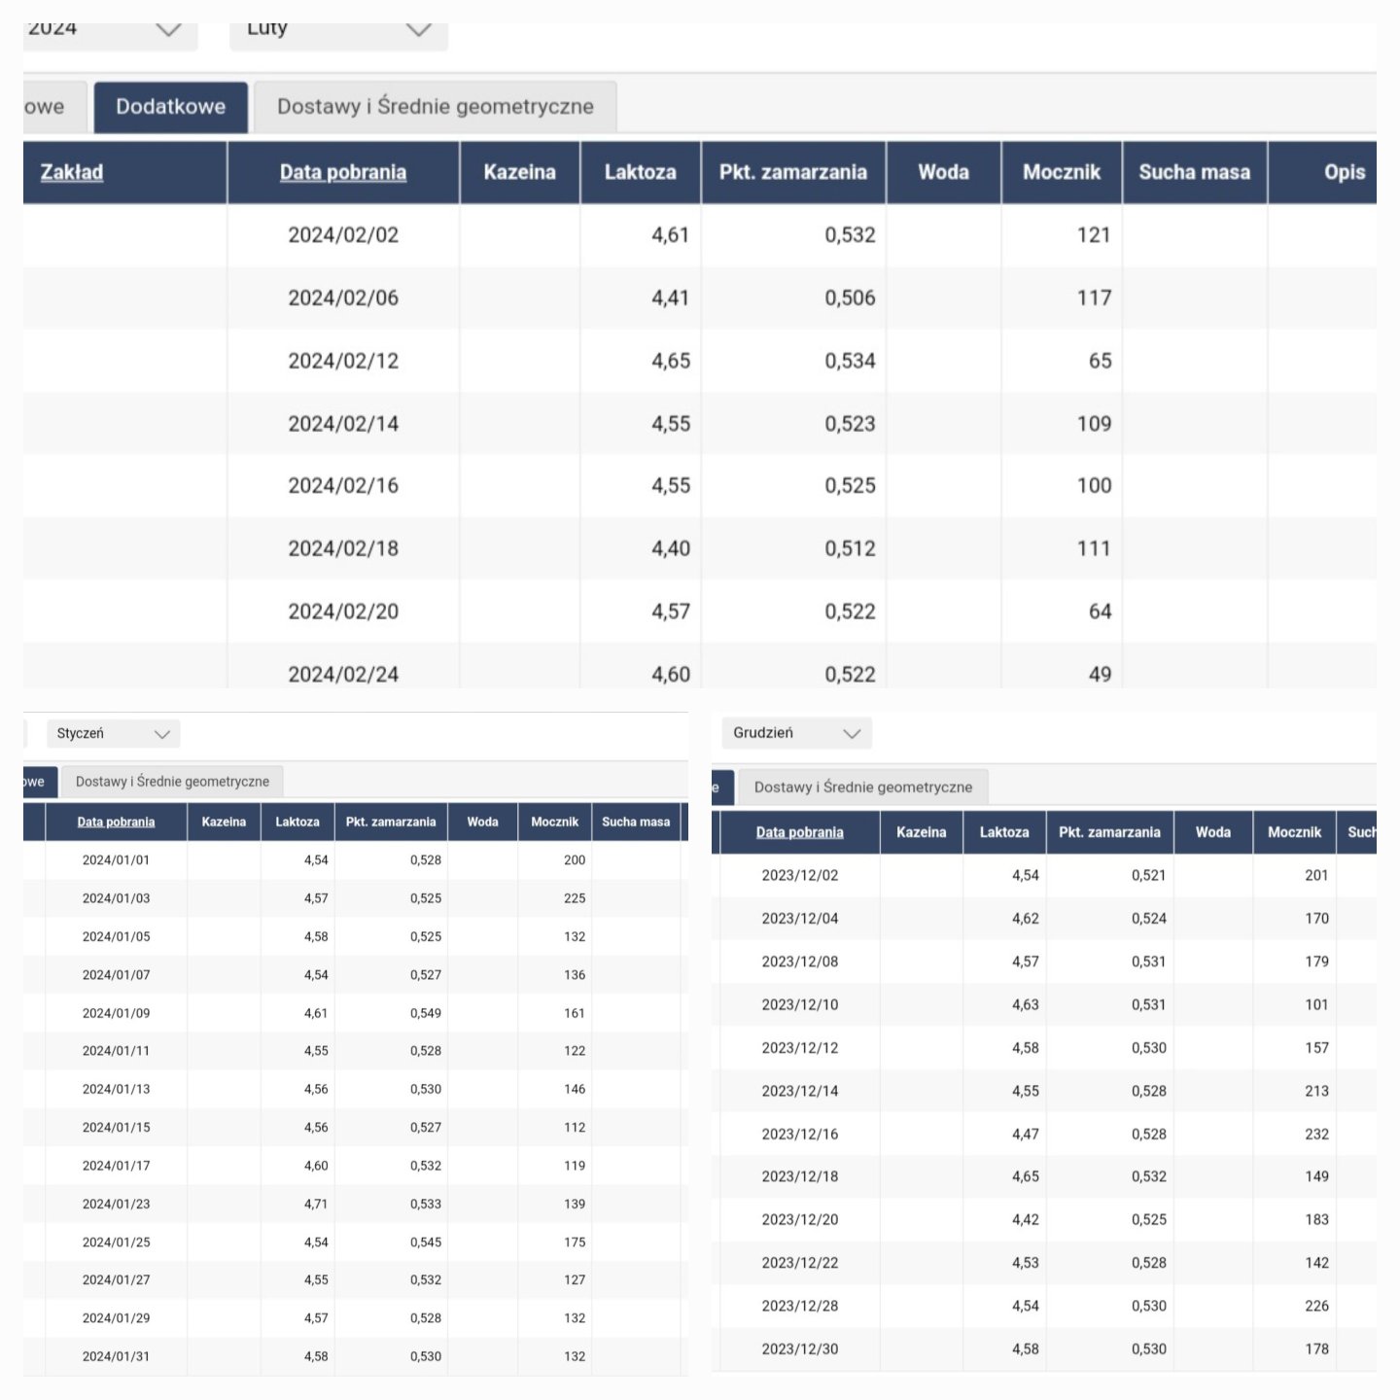The image size is (1400, 1400).
Task: Click the Sucha masa header in the February table
Action: [x=1194, y=172]
